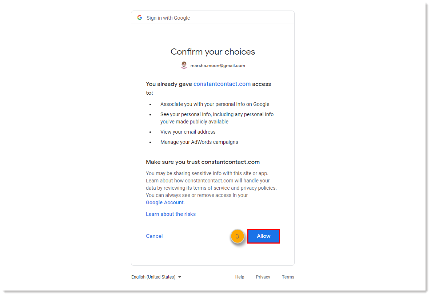Image resolution: width=431 pixels, height=296 pixels.
Task: Click the Sign in with Google header text
Action: coord(168,18)
